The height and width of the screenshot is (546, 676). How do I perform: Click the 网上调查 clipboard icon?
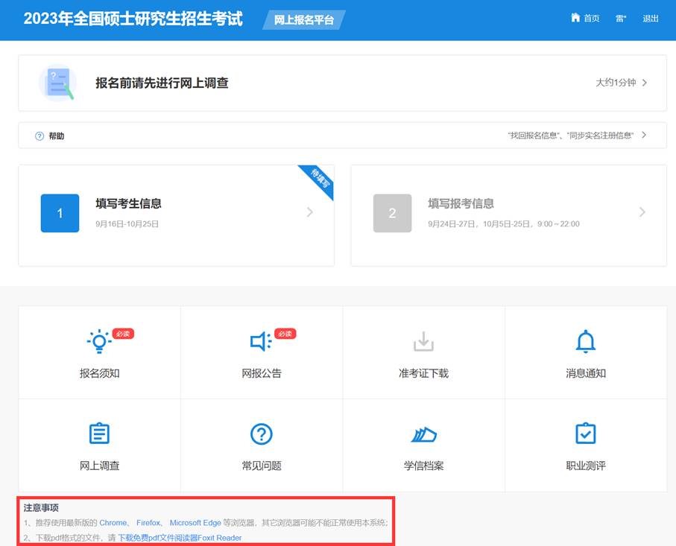pyautogui.click(x=99, y=434)
